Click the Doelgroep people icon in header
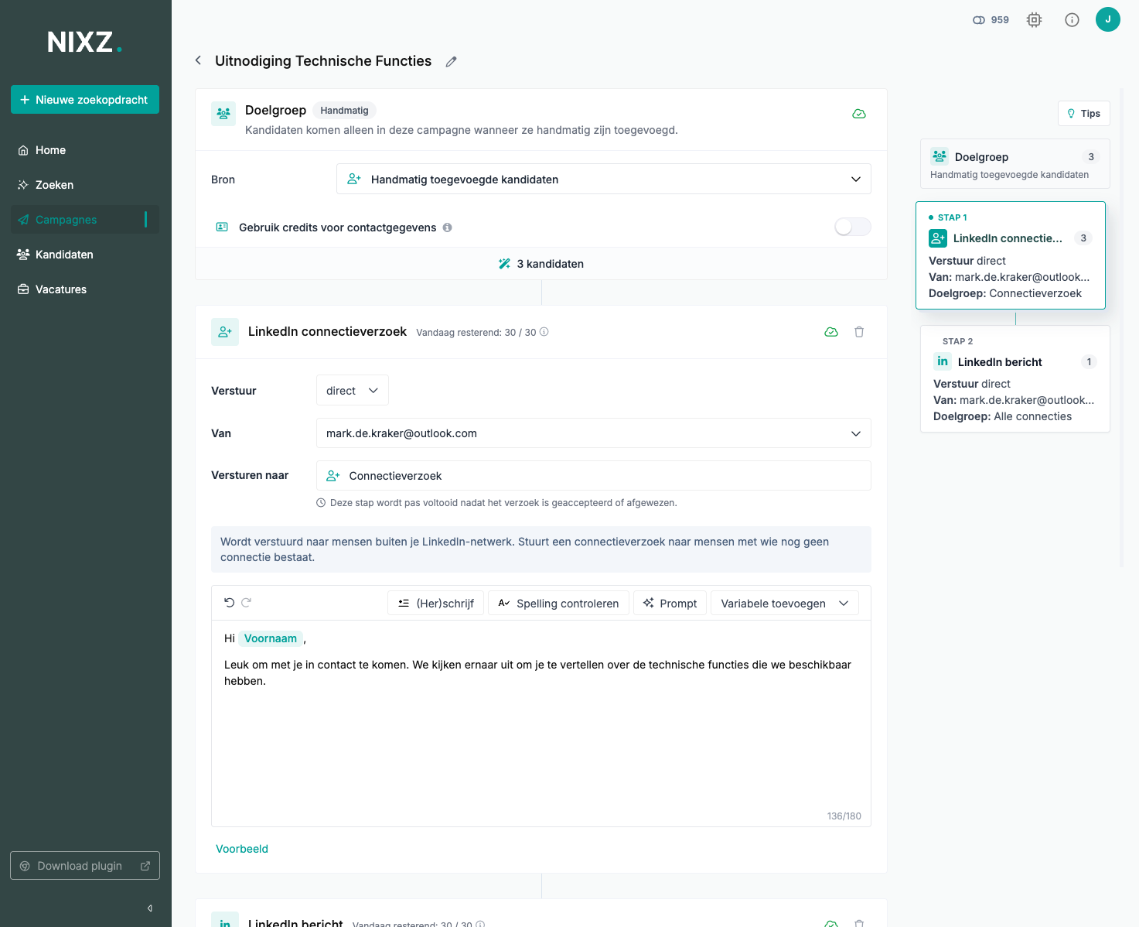The height and width of the screenshot is (927, 1139). click(223, 113)
